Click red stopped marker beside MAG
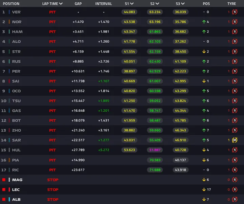Viewport: 244px width, 204px height. 4,180
